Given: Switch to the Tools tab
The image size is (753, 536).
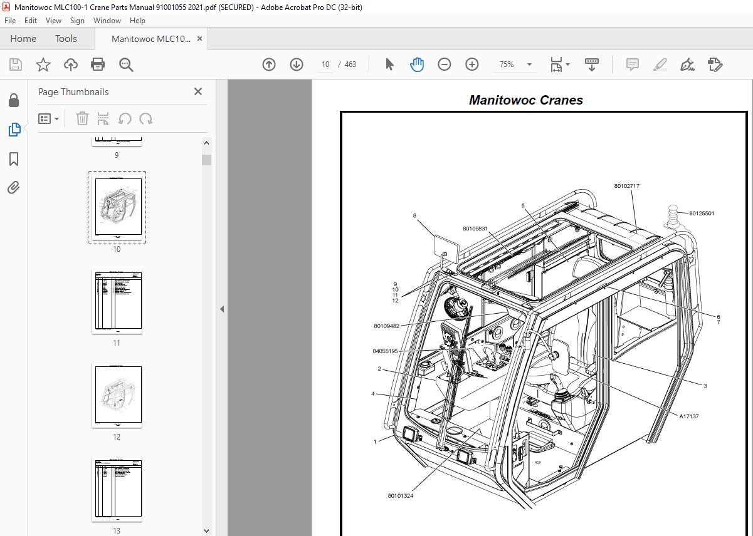Looking at the screenshot, I should (66, 39).
